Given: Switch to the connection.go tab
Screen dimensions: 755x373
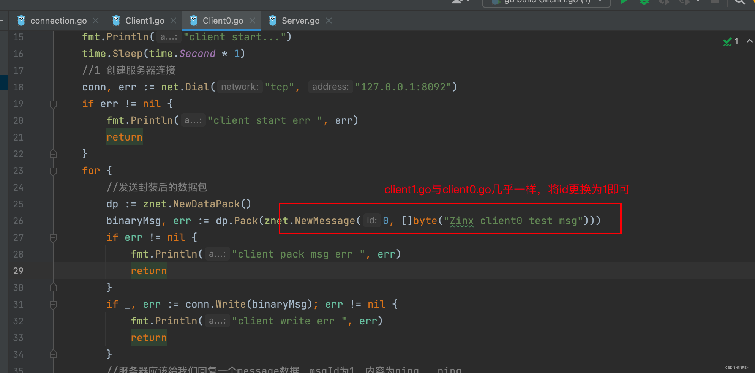Looking at the screenshot, I should tap(58, 21).
